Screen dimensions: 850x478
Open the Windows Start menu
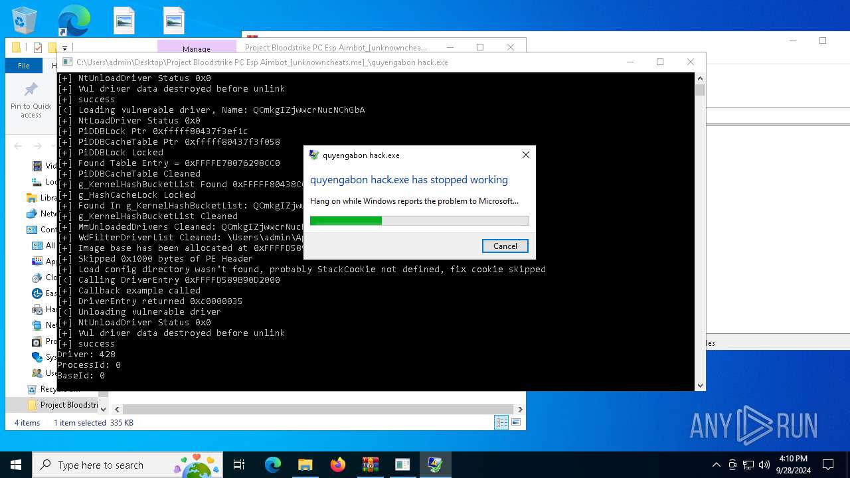[16, 465]
